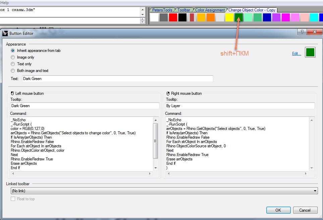Click the cyan color button in toolbar

point(314,17)
